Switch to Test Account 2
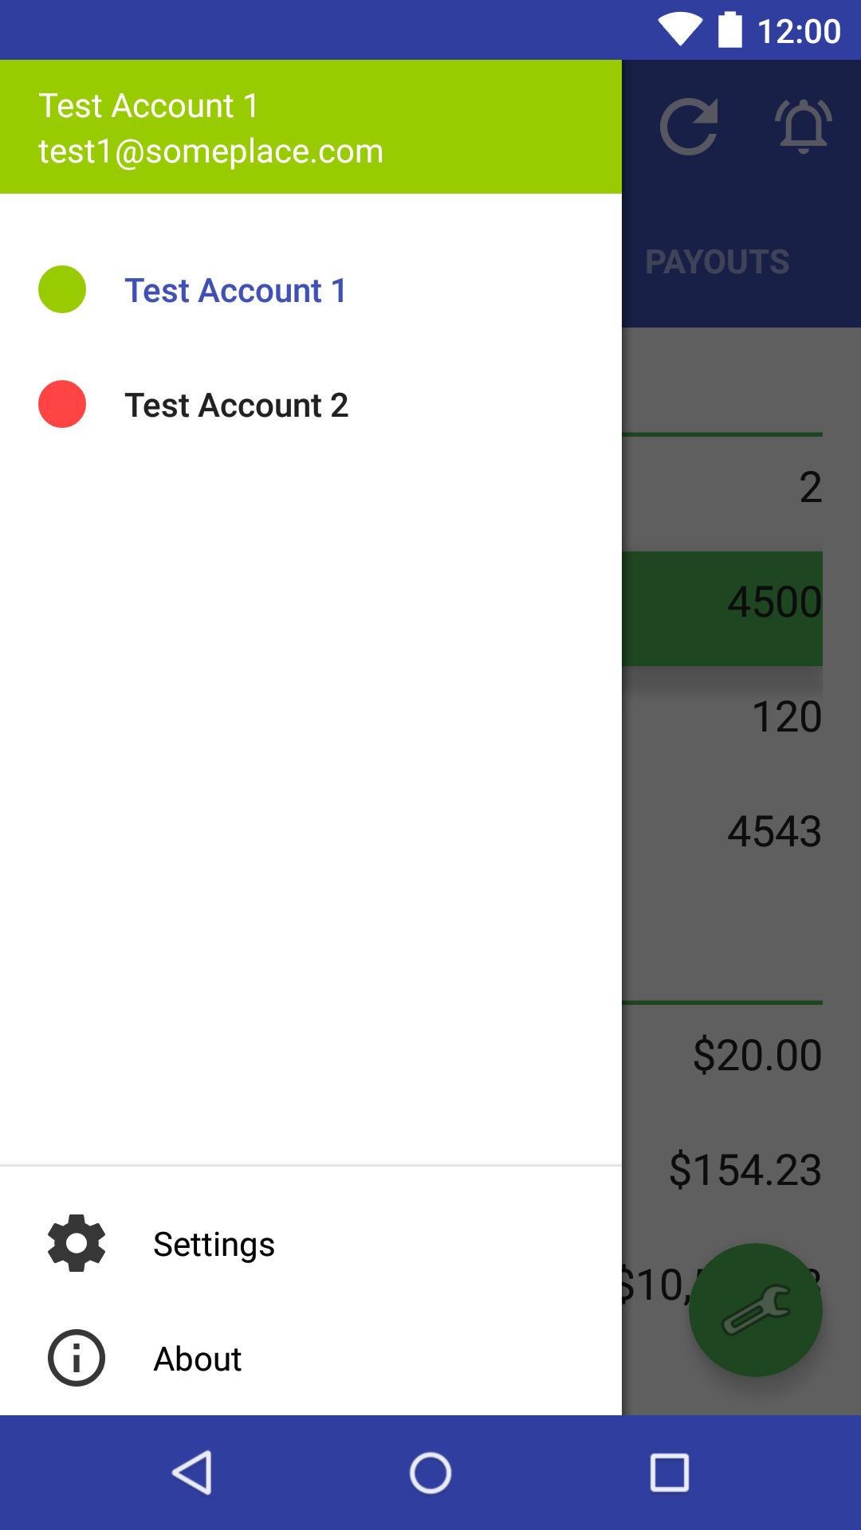 236,405
